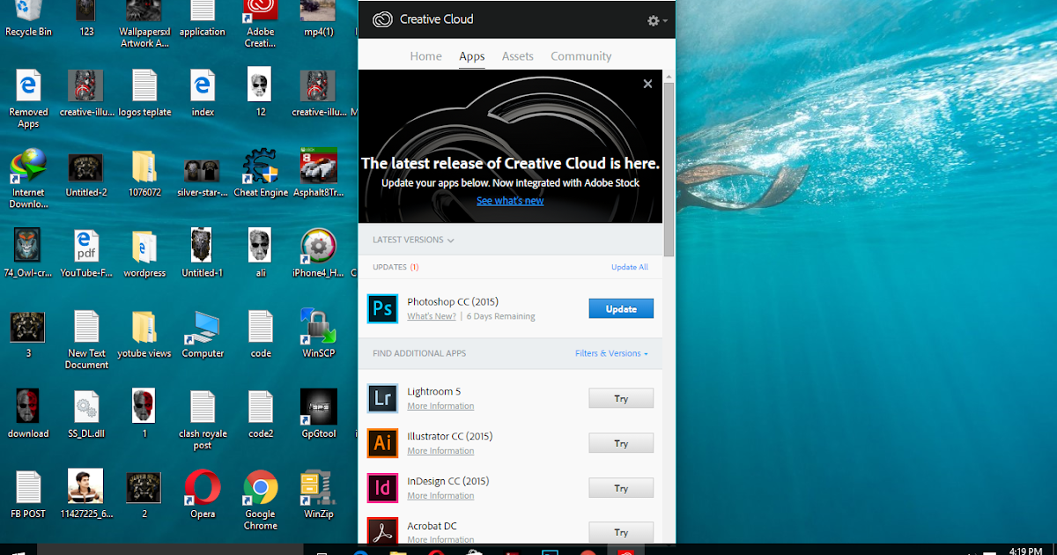This screenshot has width=1057, height=555.
Task: Select the SS_DL.dll desktop file
Action: click(86, 414)
